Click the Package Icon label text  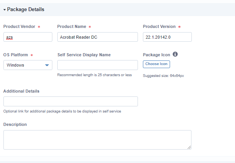[156, 55]
